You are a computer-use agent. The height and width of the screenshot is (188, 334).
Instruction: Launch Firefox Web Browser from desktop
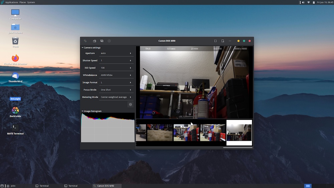(x=15, y=60)
